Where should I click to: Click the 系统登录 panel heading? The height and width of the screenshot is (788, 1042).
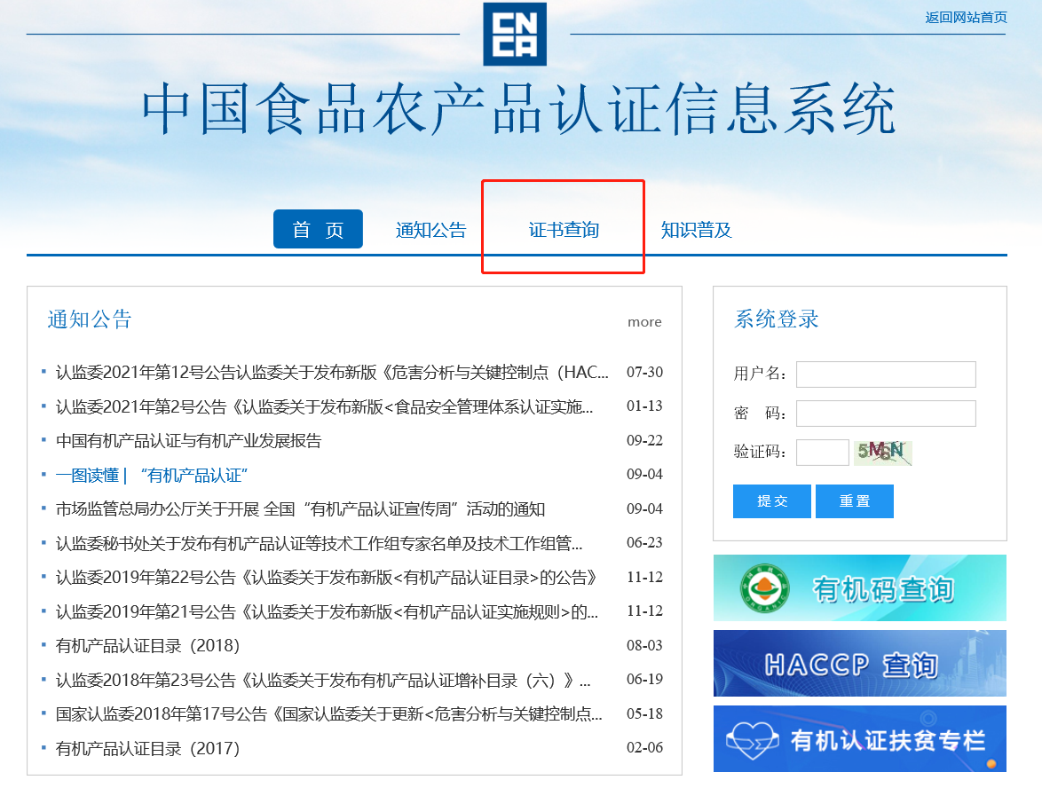coord(777,319)
